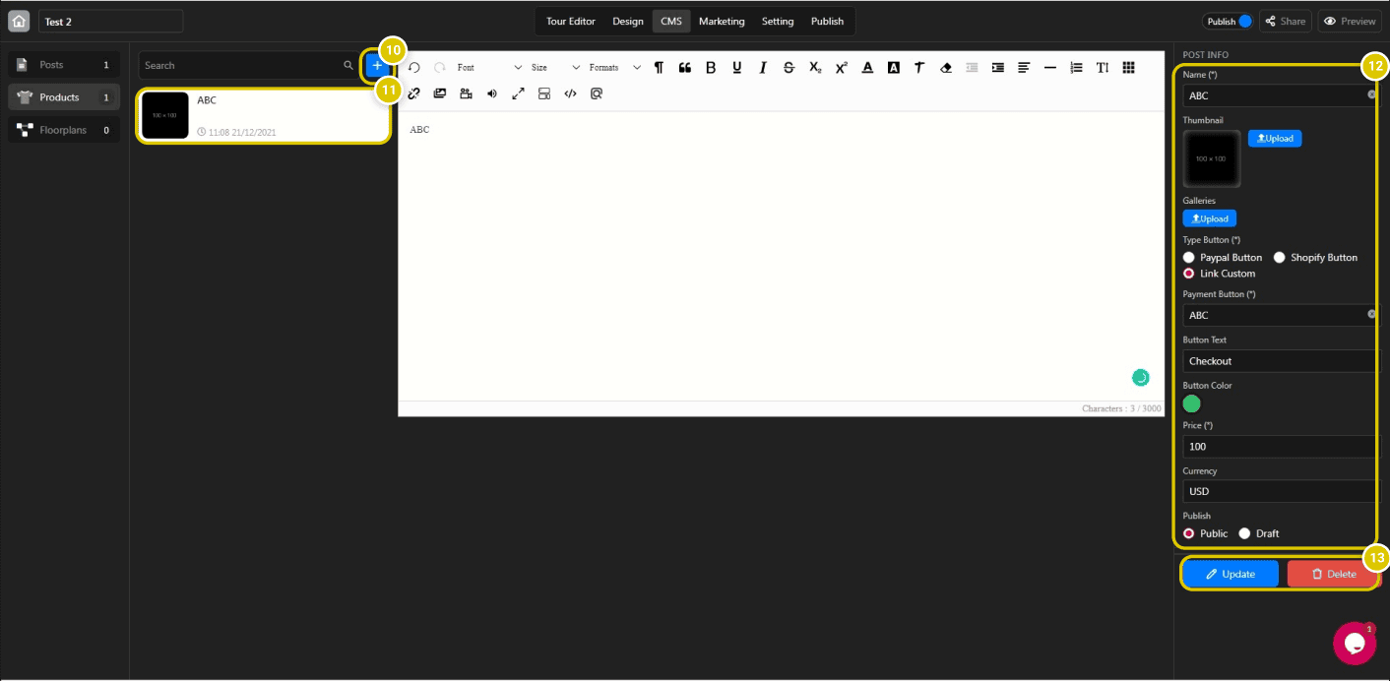Pick the green Button Color swatch
The height and width of the screenshot is (681, 1390).
coord(1191,403)
